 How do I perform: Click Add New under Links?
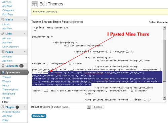[x=7, y=43]
